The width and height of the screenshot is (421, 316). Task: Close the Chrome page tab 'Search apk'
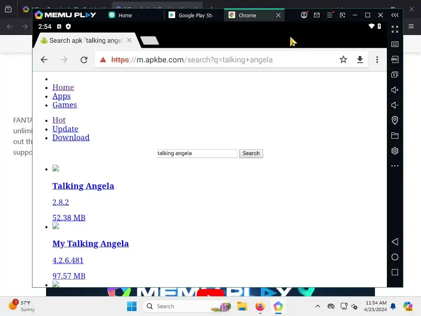(x=129, y=40)
